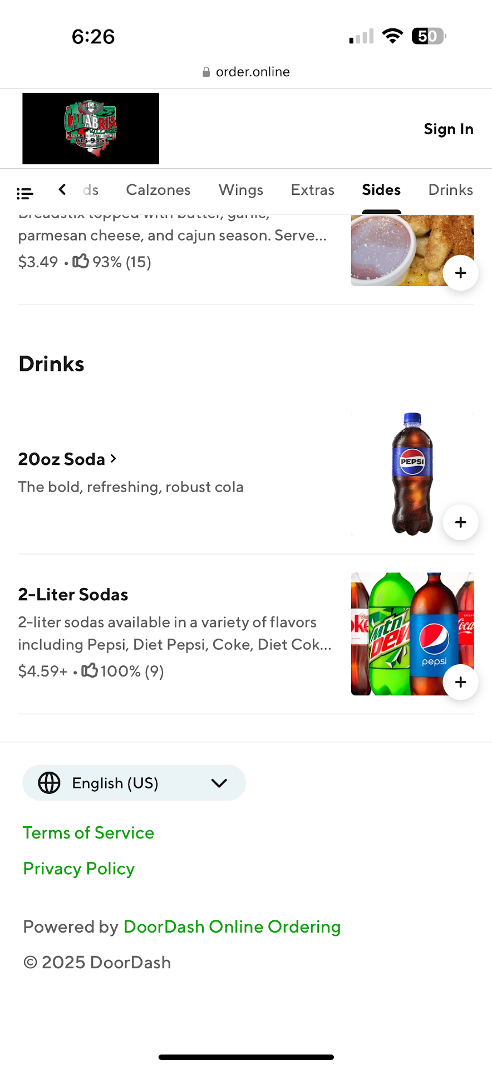Jump to the Drinks tab
This screenshot has width=492, height=1069.
point(450,190)
